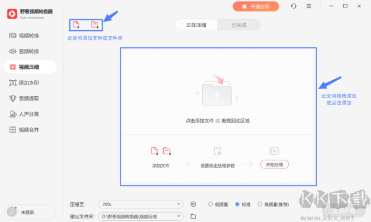The height and width of the screenshot is (222, 371).
Task: Expand the 输出文件夹 path dropdown
Action: coord(141,216)
